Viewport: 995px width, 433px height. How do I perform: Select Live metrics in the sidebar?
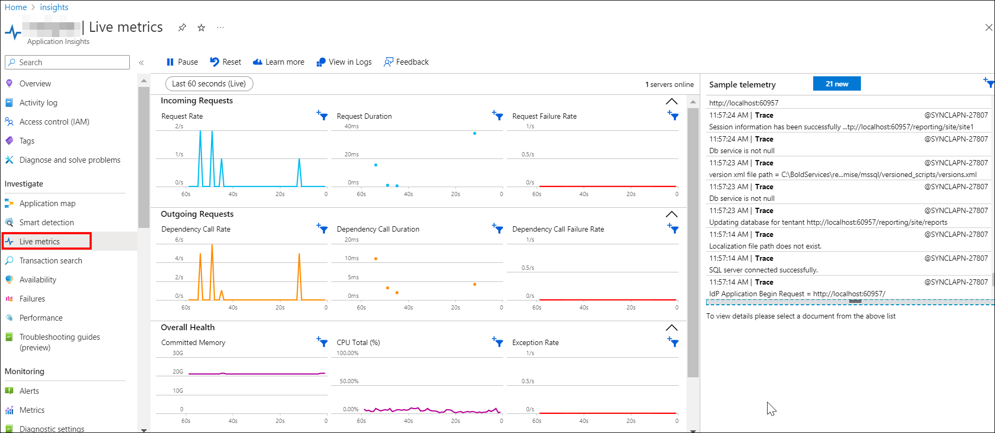pyautogui.click(x=47, y=241)
